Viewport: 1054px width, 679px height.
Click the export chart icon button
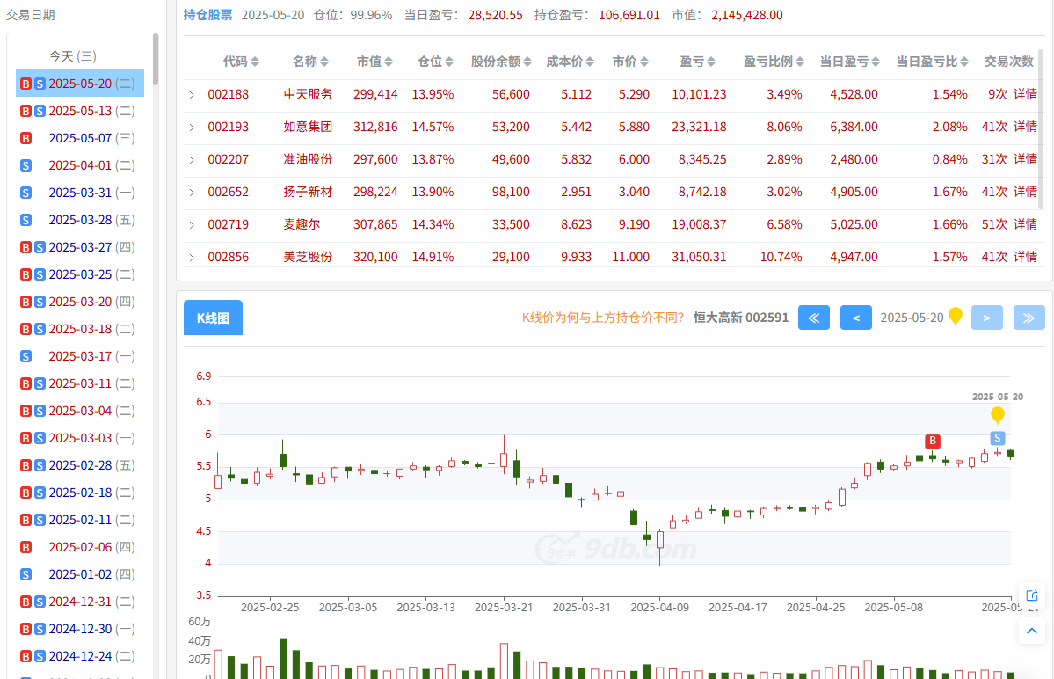[1032, 595]
